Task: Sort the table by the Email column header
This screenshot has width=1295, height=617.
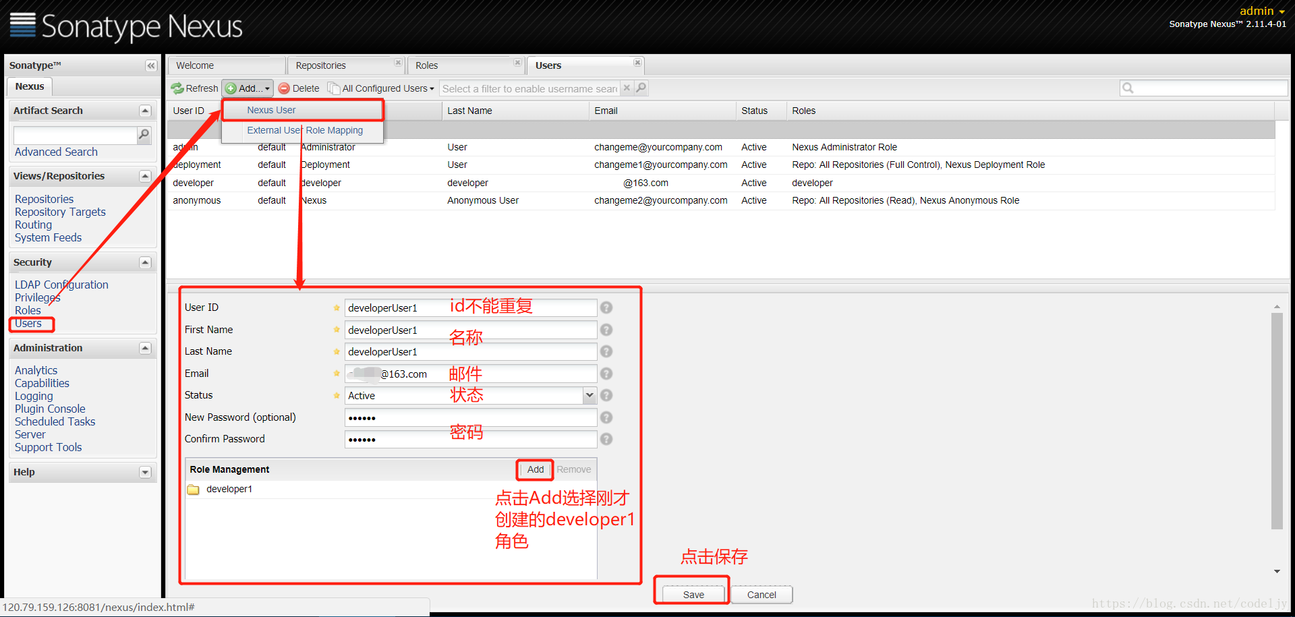Action: 662,111
